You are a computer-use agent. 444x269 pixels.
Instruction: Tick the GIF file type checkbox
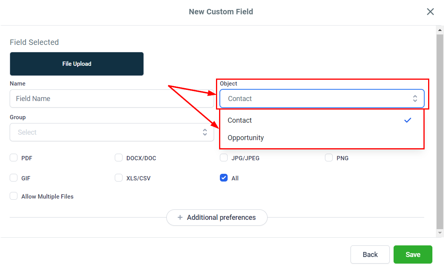[14, 178]
